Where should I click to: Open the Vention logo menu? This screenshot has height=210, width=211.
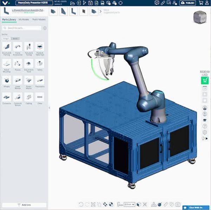point(6,3)
